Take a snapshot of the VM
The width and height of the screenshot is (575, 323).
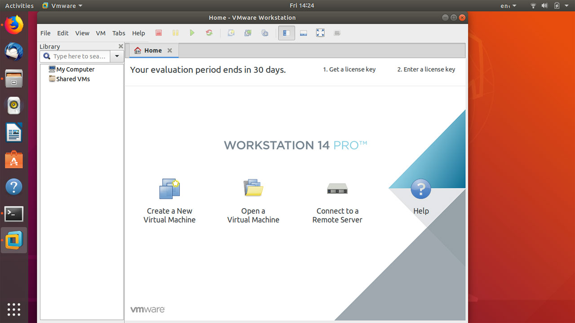[231, 33]
